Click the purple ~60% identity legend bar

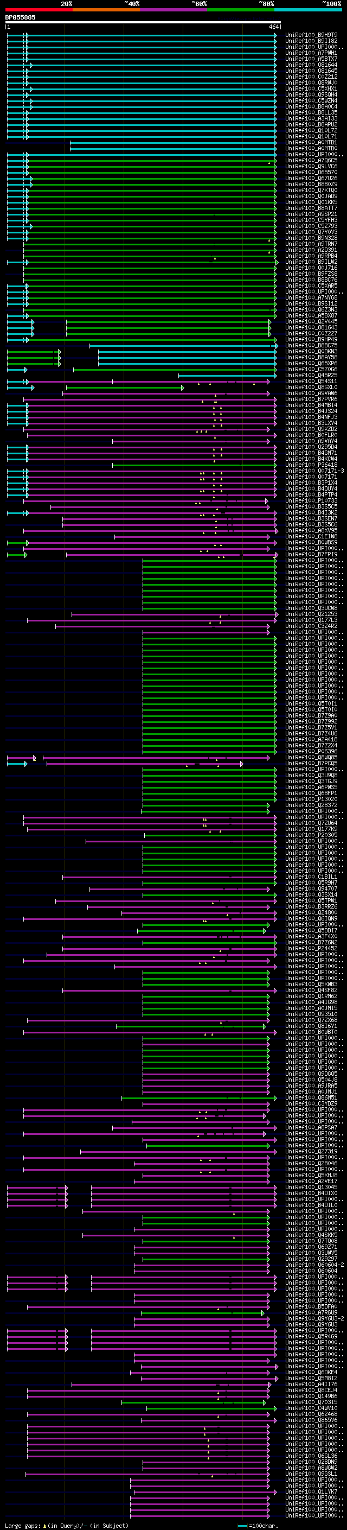coord(173,10)
